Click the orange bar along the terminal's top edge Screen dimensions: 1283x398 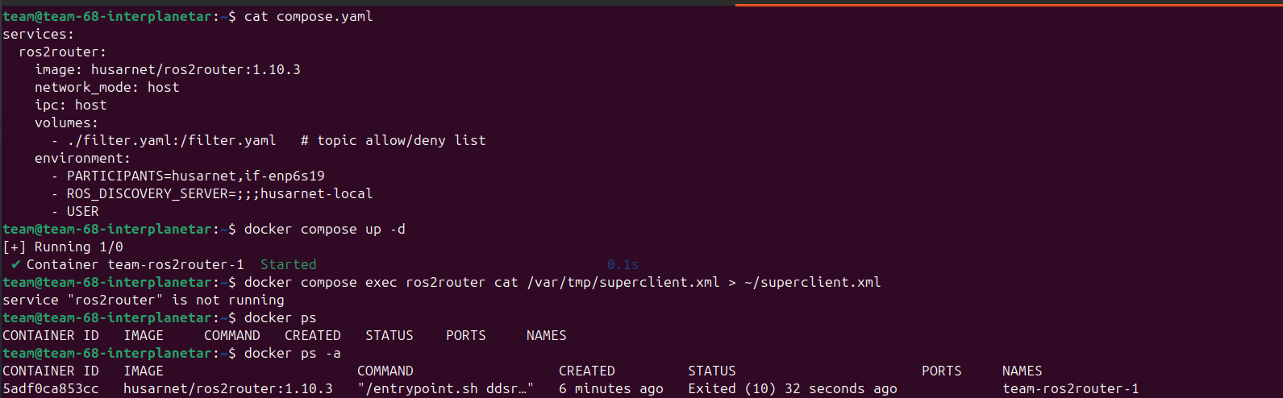tap(1009, 5)
